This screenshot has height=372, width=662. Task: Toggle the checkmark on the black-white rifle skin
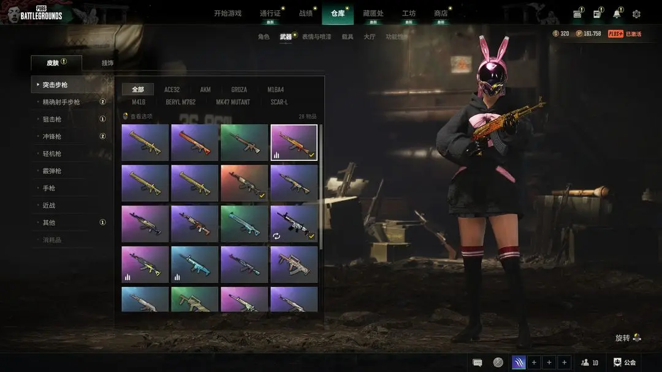pyautogui.click(x=311, y=236)
